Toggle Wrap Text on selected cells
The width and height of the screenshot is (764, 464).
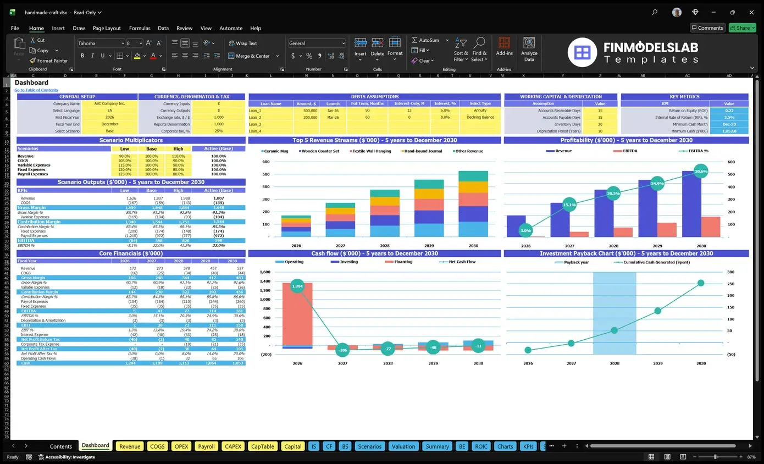point(243,43)
